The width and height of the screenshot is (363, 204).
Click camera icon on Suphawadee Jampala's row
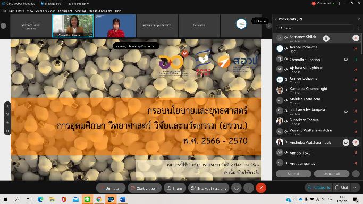pos(346,111)
